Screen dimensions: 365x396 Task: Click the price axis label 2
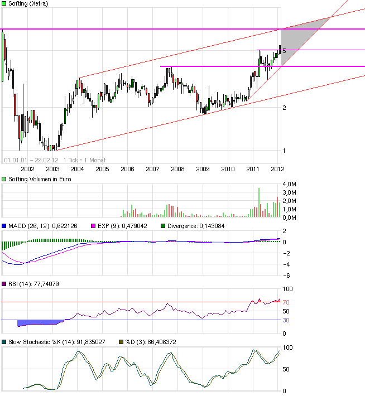[285, 108]
